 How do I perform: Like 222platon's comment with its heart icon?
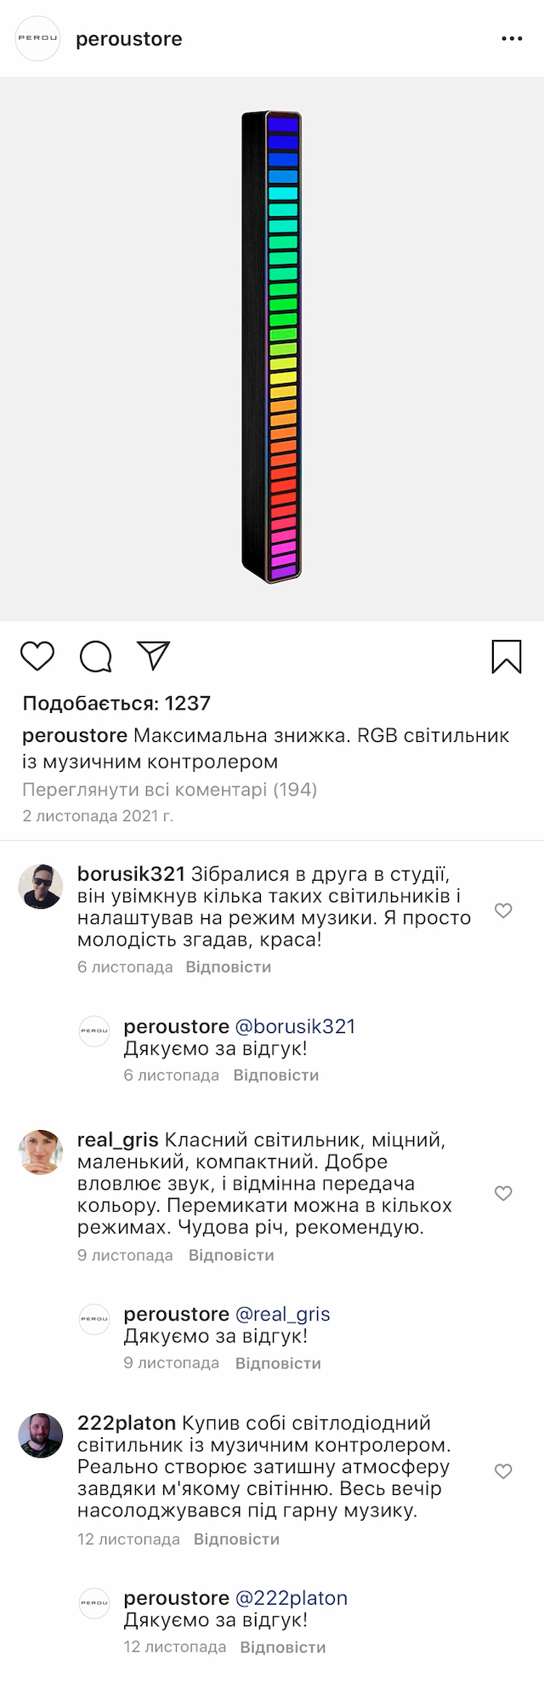503,1471
